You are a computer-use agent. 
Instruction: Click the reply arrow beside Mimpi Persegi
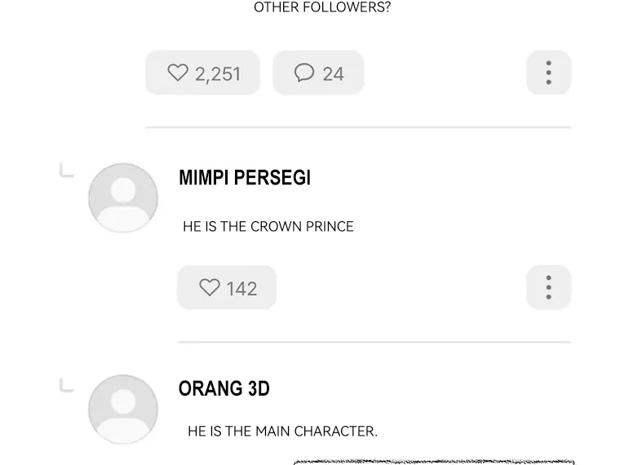[x=67, y=170]
